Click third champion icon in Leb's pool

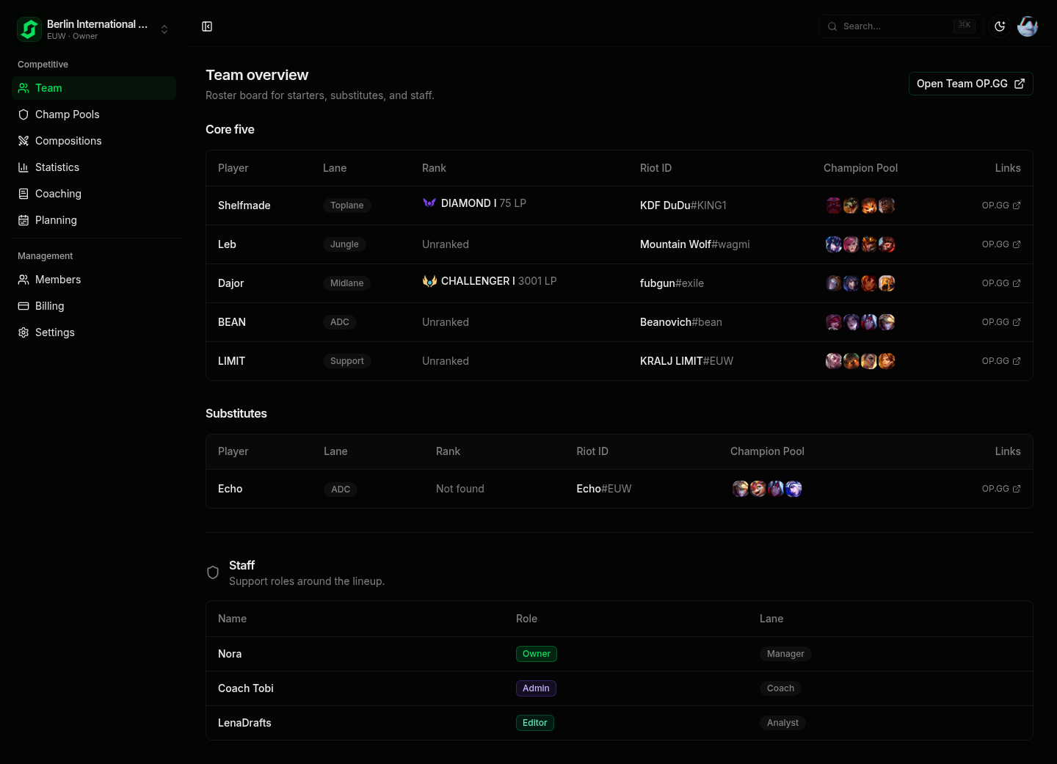click(869, 244)
